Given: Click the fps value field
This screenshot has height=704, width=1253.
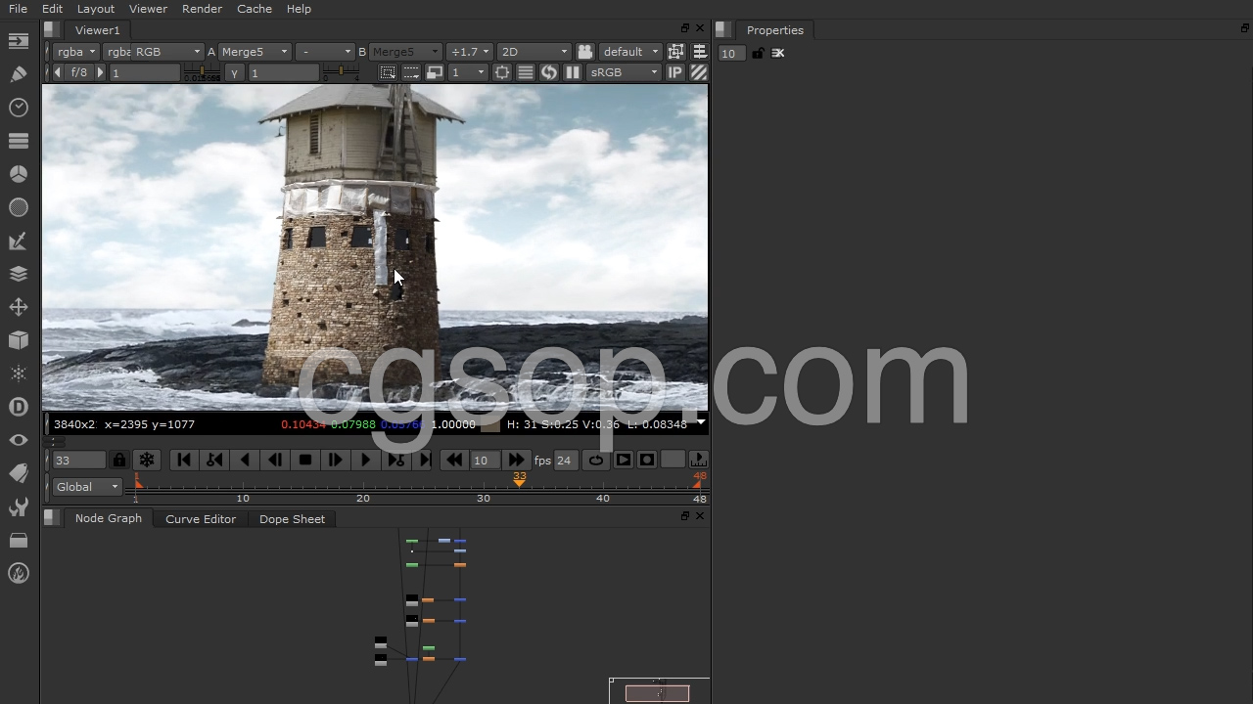Looking at the screenshot, I should pos(565,460).
